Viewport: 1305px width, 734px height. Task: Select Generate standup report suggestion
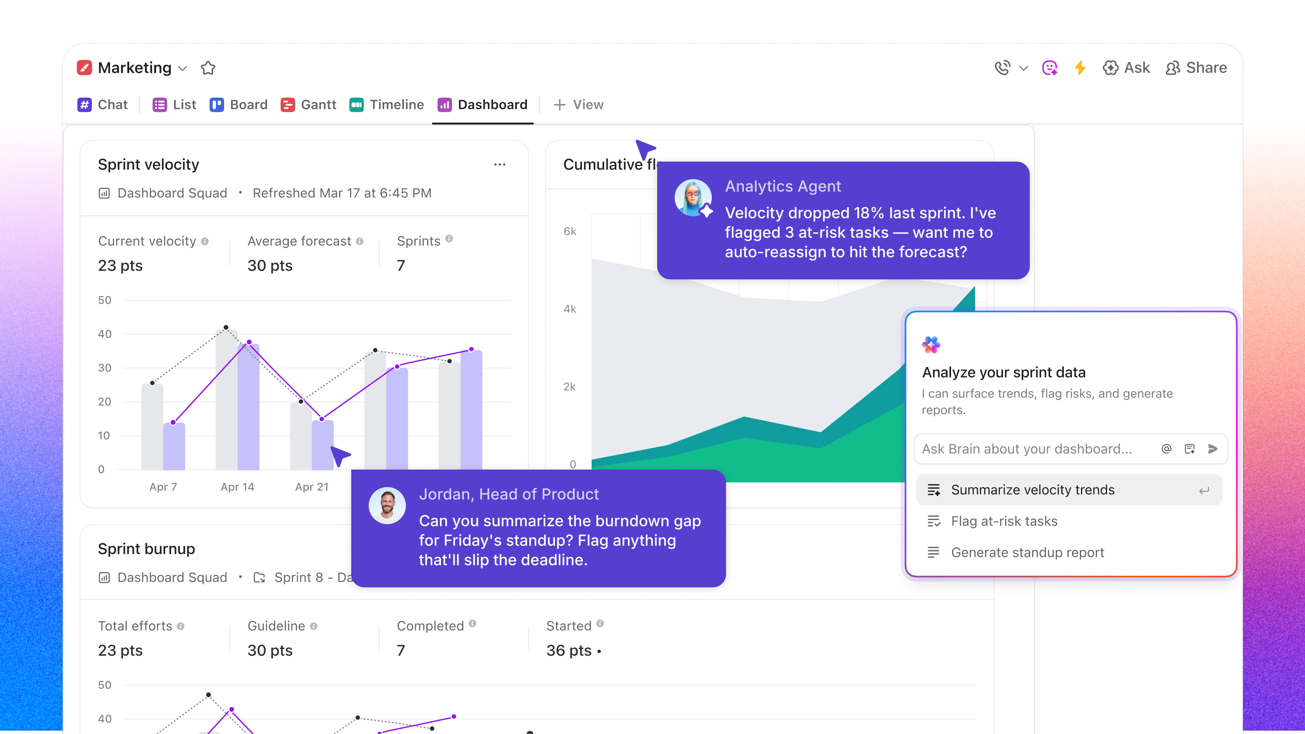[1069, 553]
